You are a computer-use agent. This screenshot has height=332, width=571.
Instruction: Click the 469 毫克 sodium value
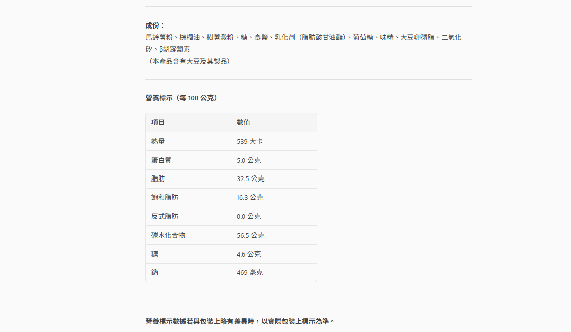point(250,273)
